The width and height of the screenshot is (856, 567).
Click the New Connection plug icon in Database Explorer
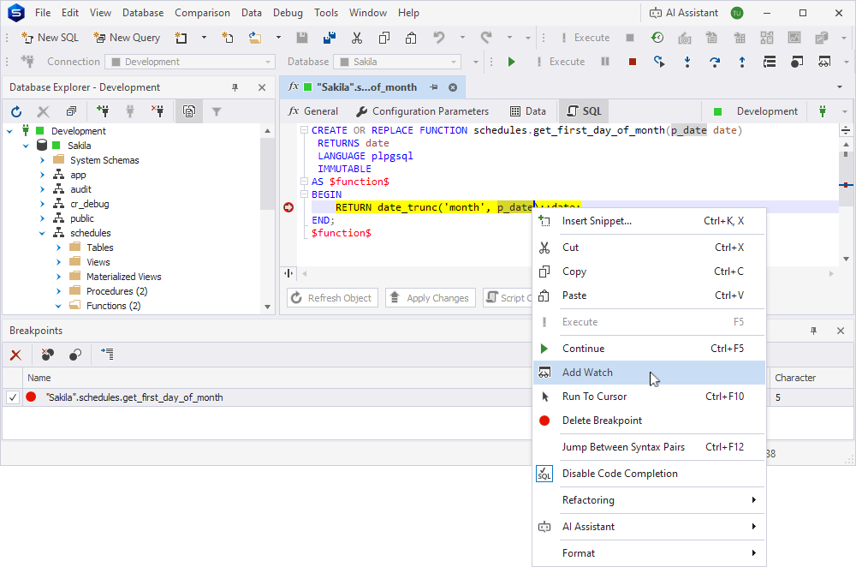(x=103, y=112)
